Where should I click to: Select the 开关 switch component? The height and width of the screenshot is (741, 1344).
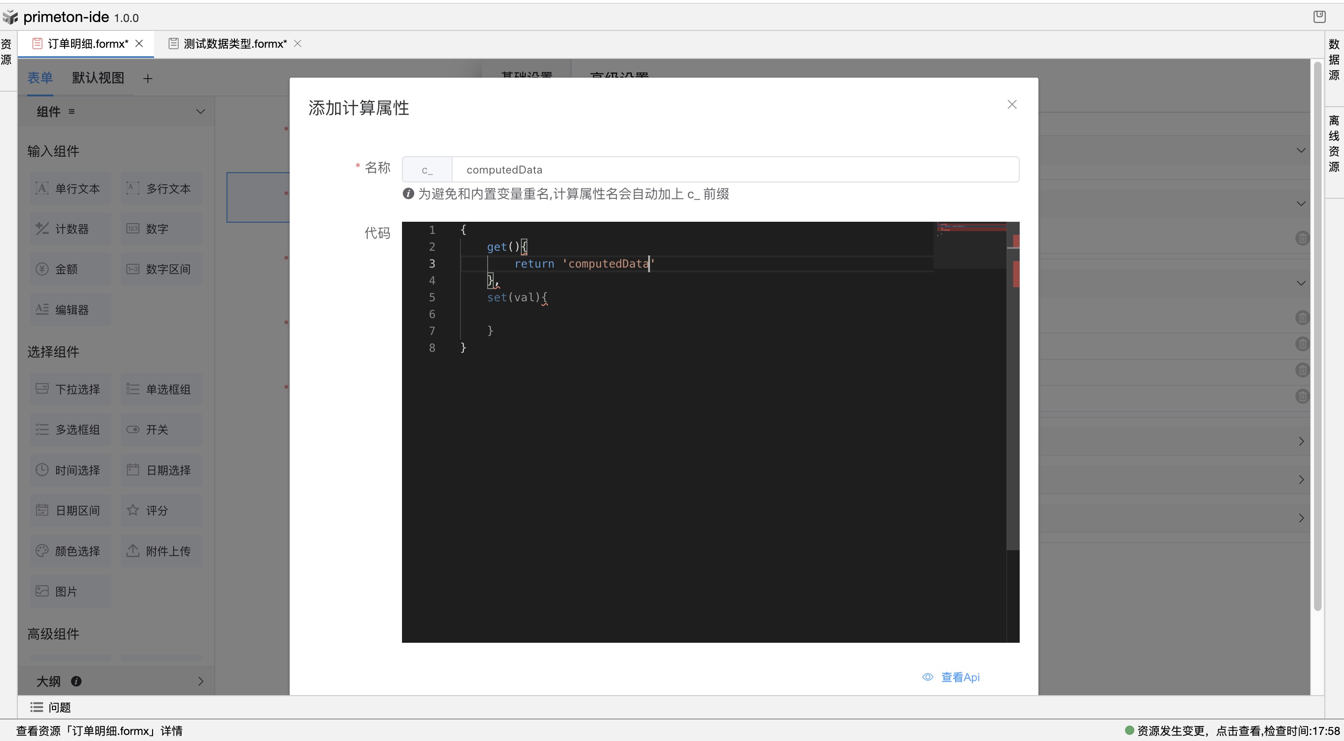(161, 430)
